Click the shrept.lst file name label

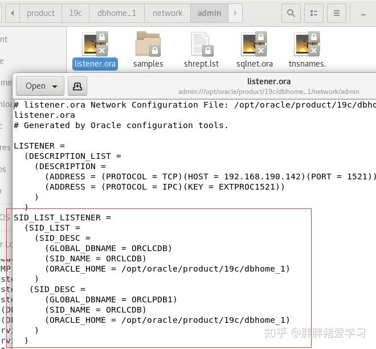point(202,64)
